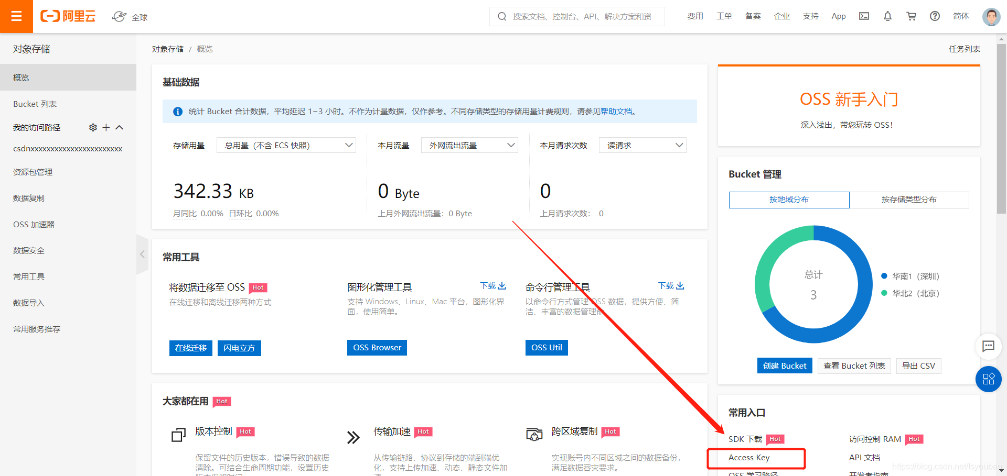This screenshot has width=1007, height=476.
Task: Click the search magnifier icon
Action: click(502, 16)
